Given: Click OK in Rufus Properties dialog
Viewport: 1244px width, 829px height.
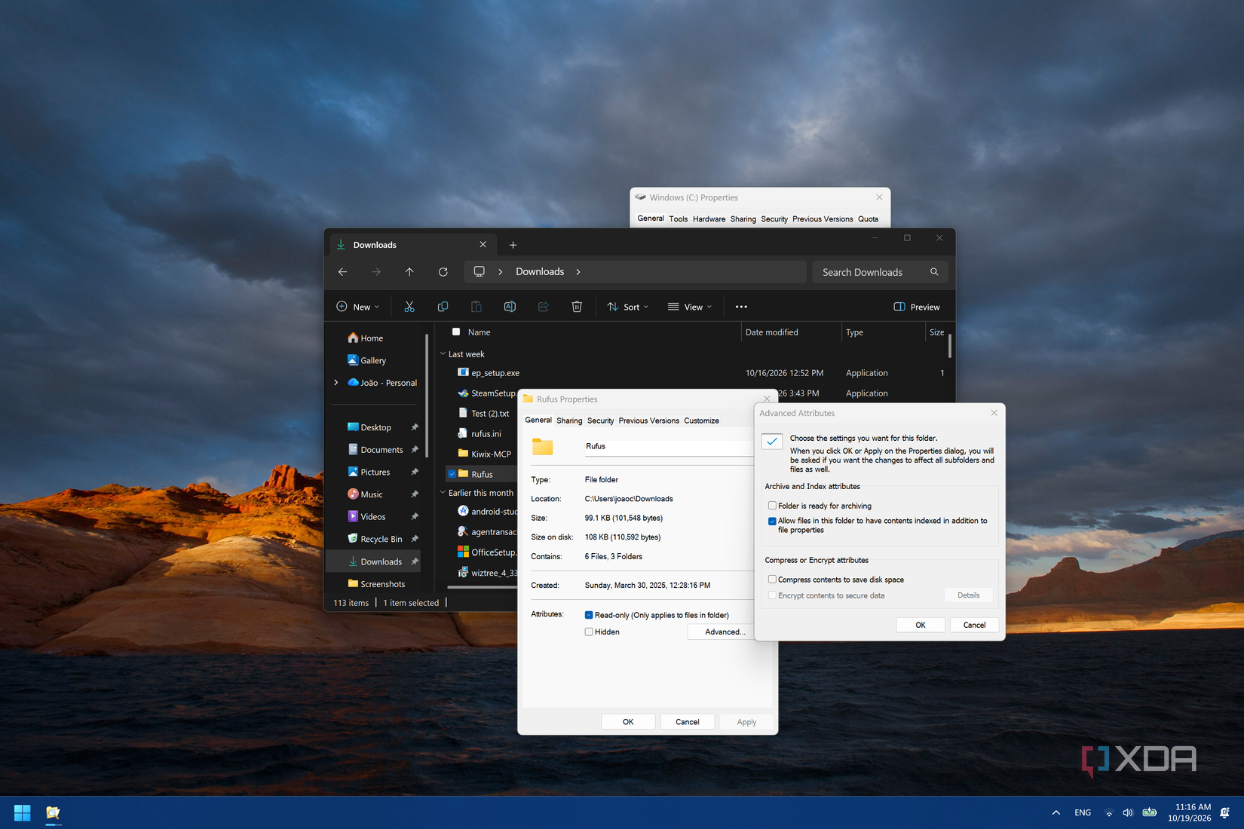Looking at the screenshot, I should click(x=628, y=722).
